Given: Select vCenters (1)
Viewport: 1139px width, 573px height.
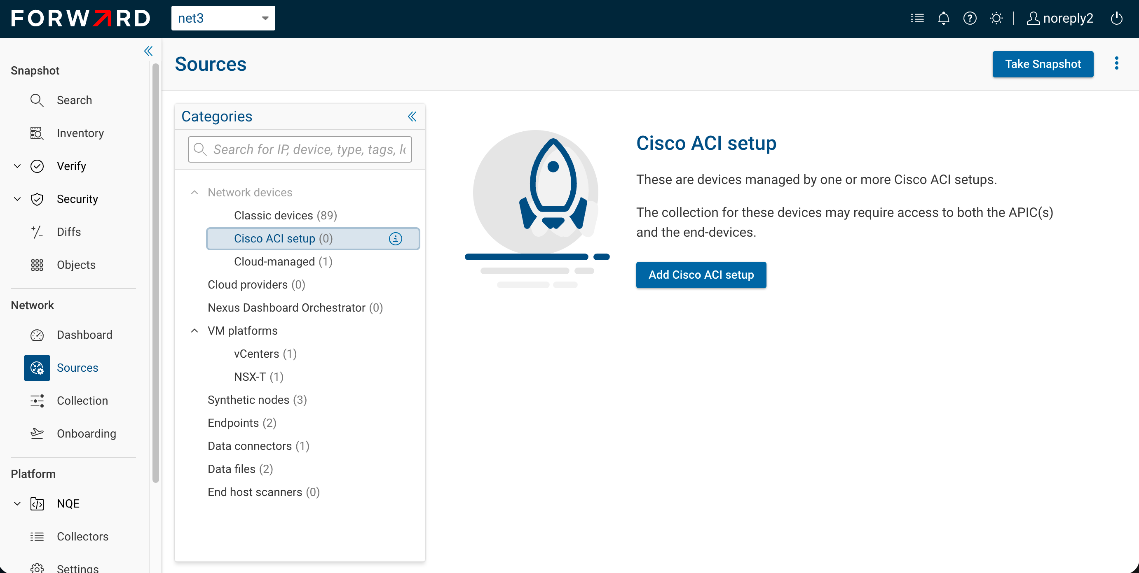Looking at the screenshot, I should tap(265, 354).
